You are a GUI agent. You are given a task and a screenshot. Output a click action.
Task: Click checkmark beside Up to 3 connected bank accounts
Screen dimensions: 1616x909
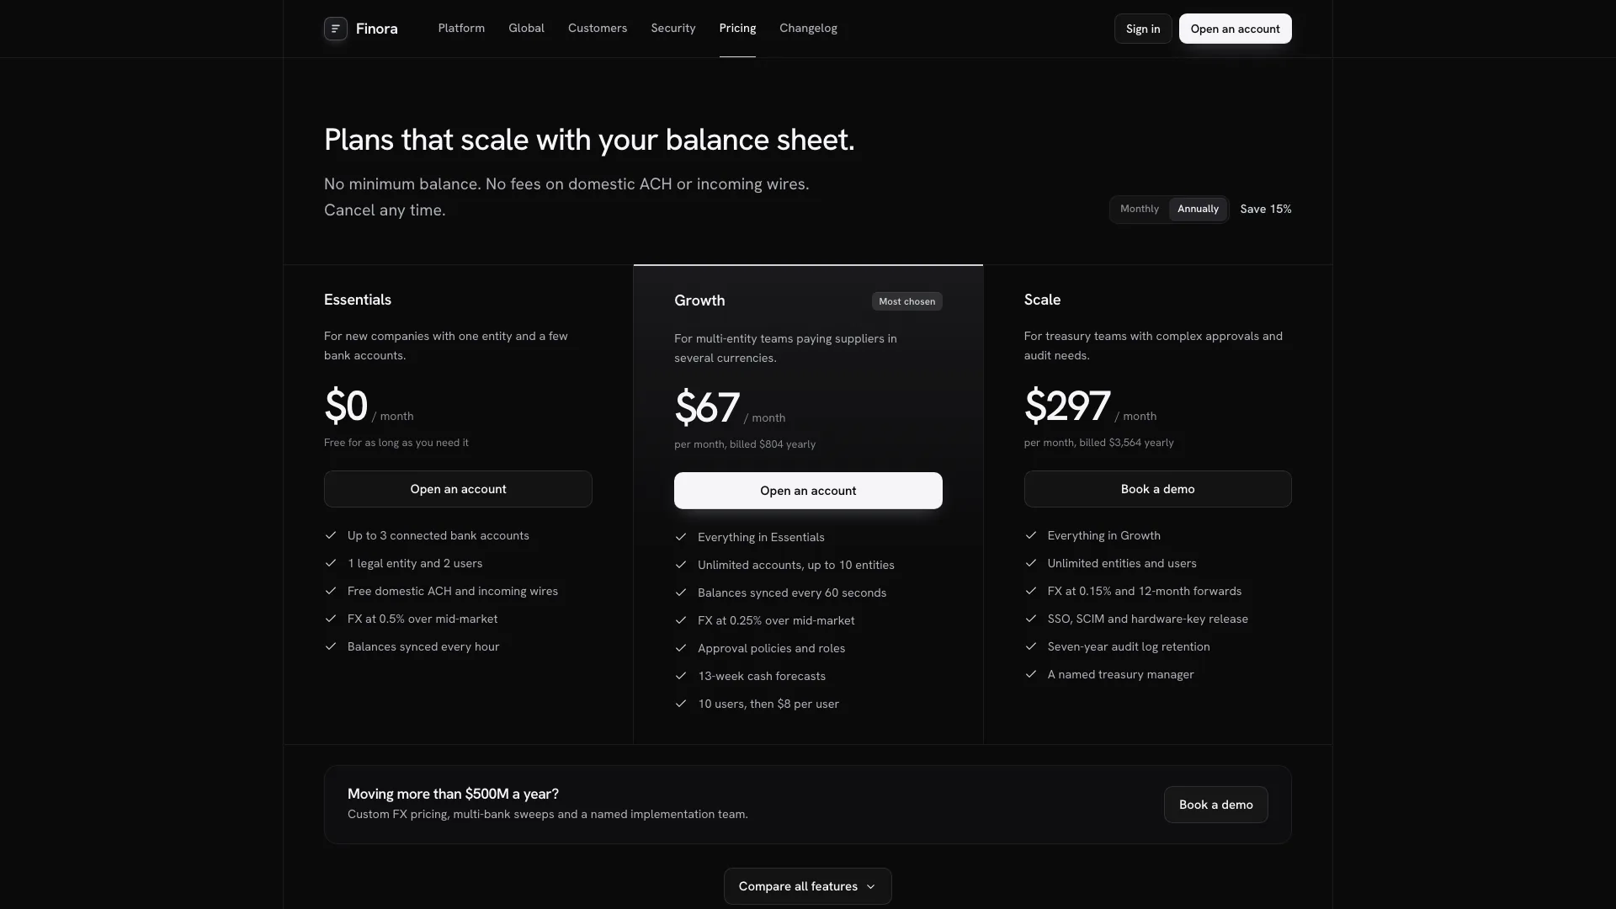tap(331, 535)
